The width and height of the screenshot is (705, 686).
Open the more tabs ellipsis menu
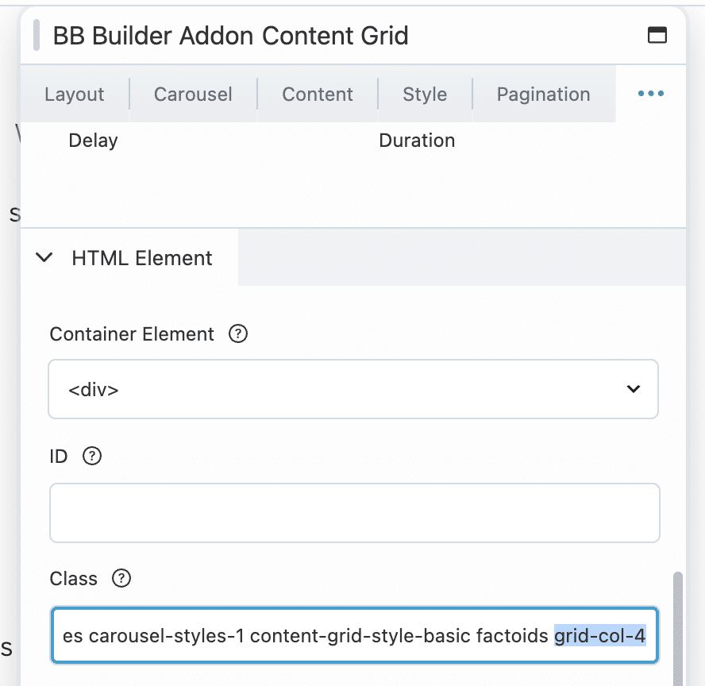650,94
